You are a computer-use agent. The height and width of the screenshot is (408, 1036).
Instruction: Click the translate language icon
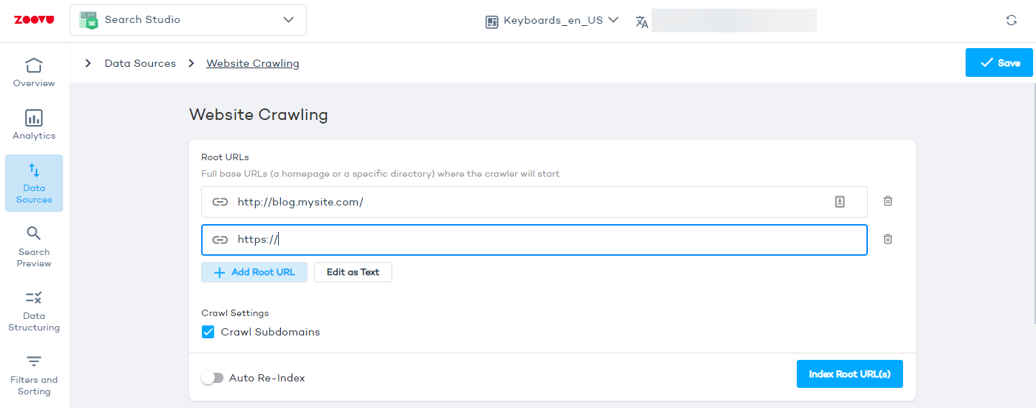coord(642,22)
